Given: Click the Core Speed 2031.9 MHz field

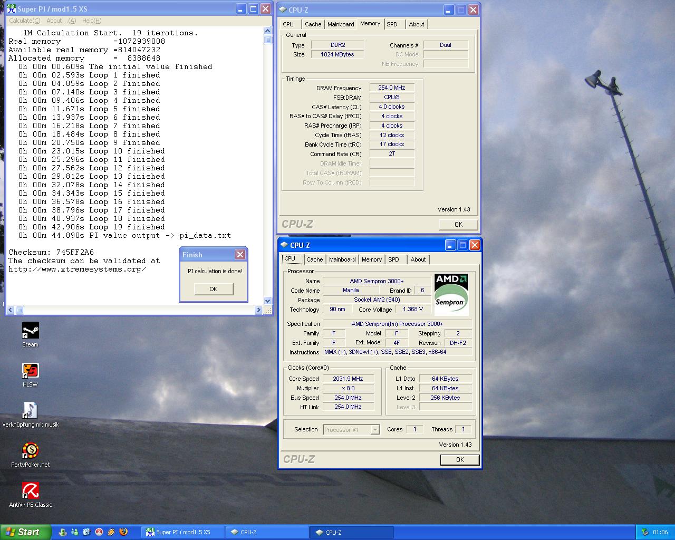Looking at the screenshot, I should click(x=348, y=379).
